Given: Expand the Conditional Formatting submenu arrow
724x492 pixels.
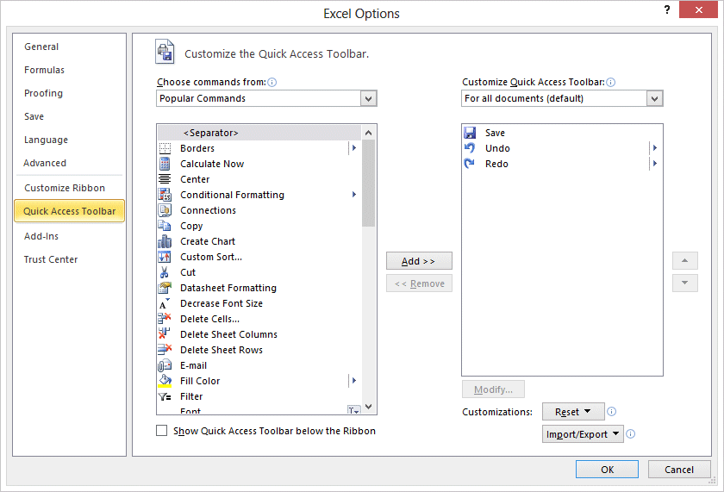Looking at the screenshot, I should (353, 195).
